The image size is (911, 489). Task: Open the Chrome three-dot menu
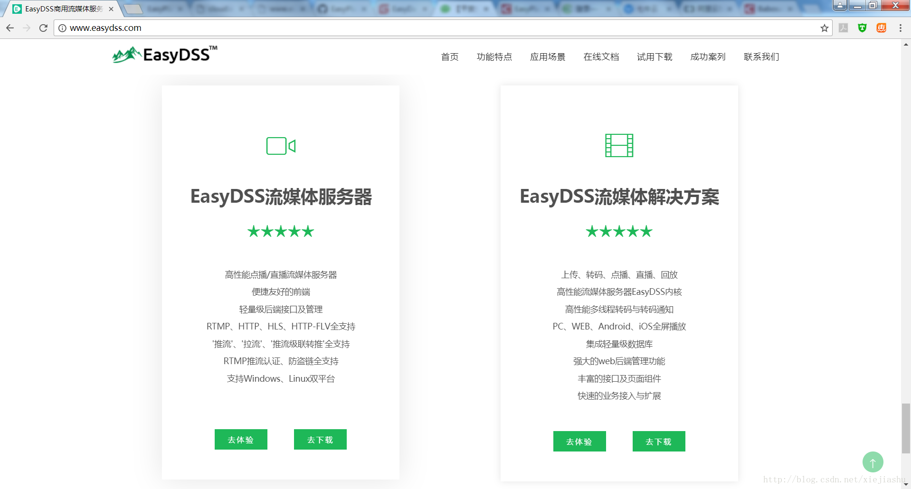900,28
